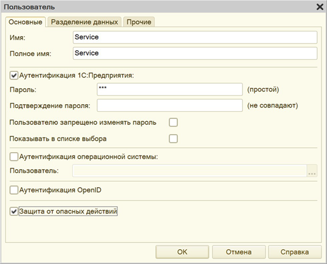Enable Аутентификация операционной системы checkbox
The image size is (327, 264).
click(x=14, y=157)
